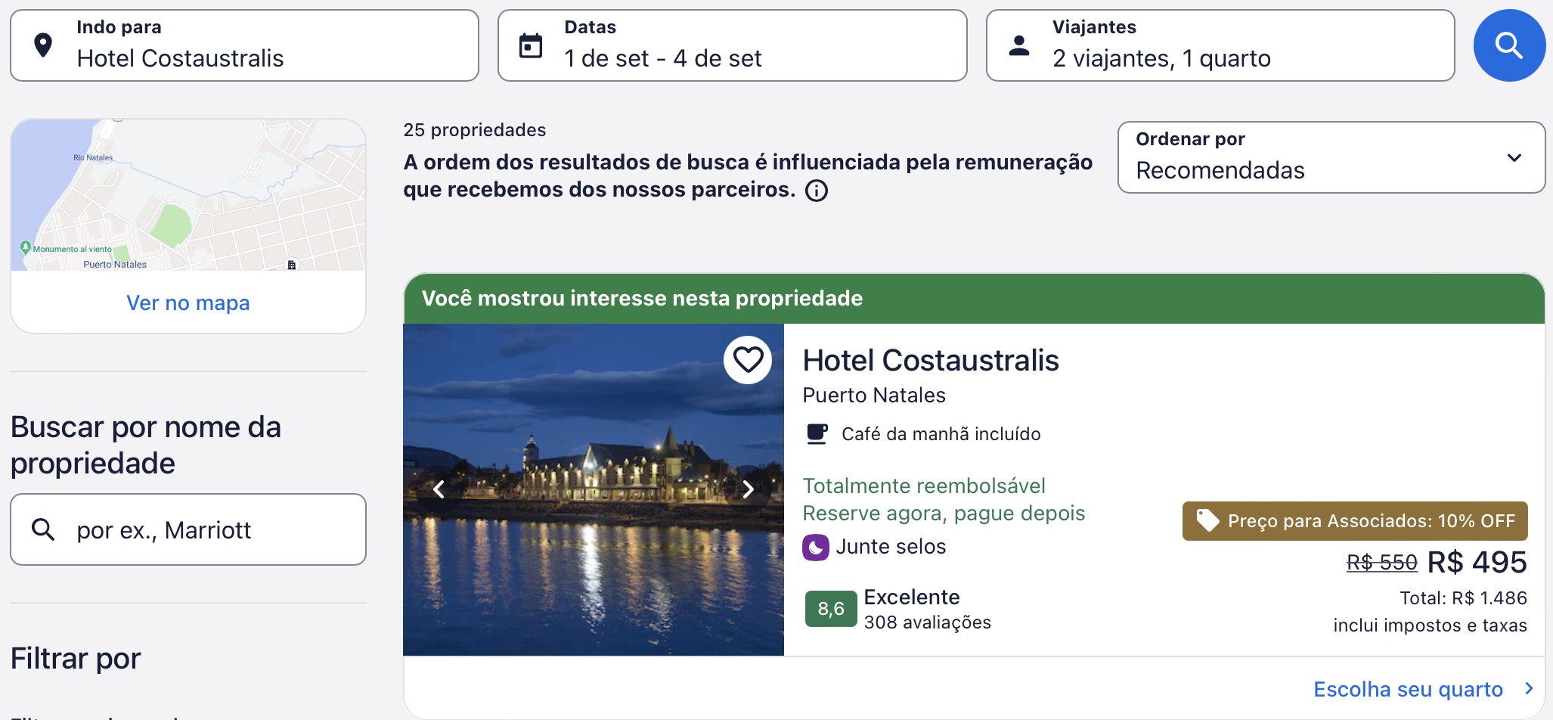Click the Ver no mapa link
Screen dimensions: 1553x720
[x=188, y=303]
